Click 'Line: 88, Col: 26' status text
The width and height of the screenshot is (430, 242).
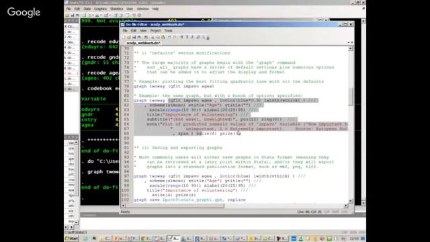click(309, 212)
